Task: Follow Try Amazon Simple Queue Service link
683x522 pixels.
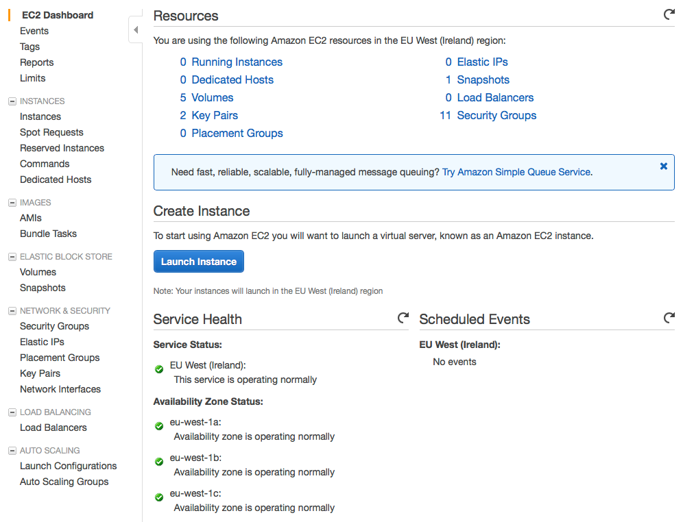Action: (516, 172)
